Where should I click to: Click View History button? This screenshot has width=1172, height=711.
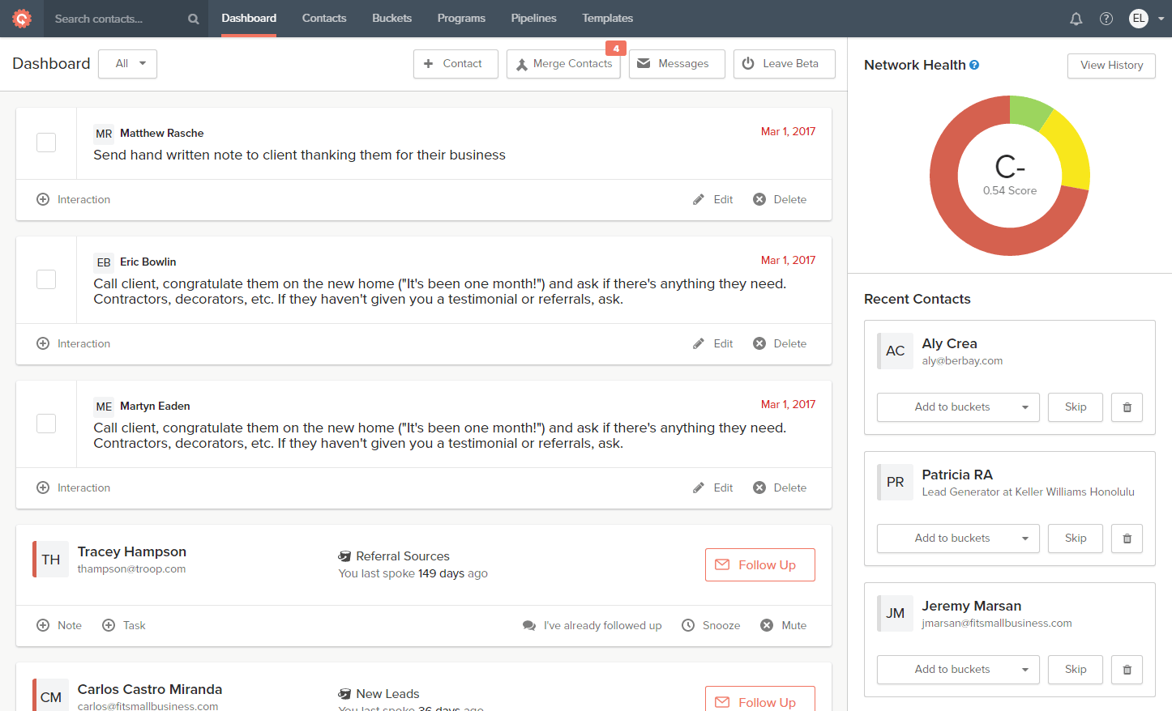[x=1111, y=66]
